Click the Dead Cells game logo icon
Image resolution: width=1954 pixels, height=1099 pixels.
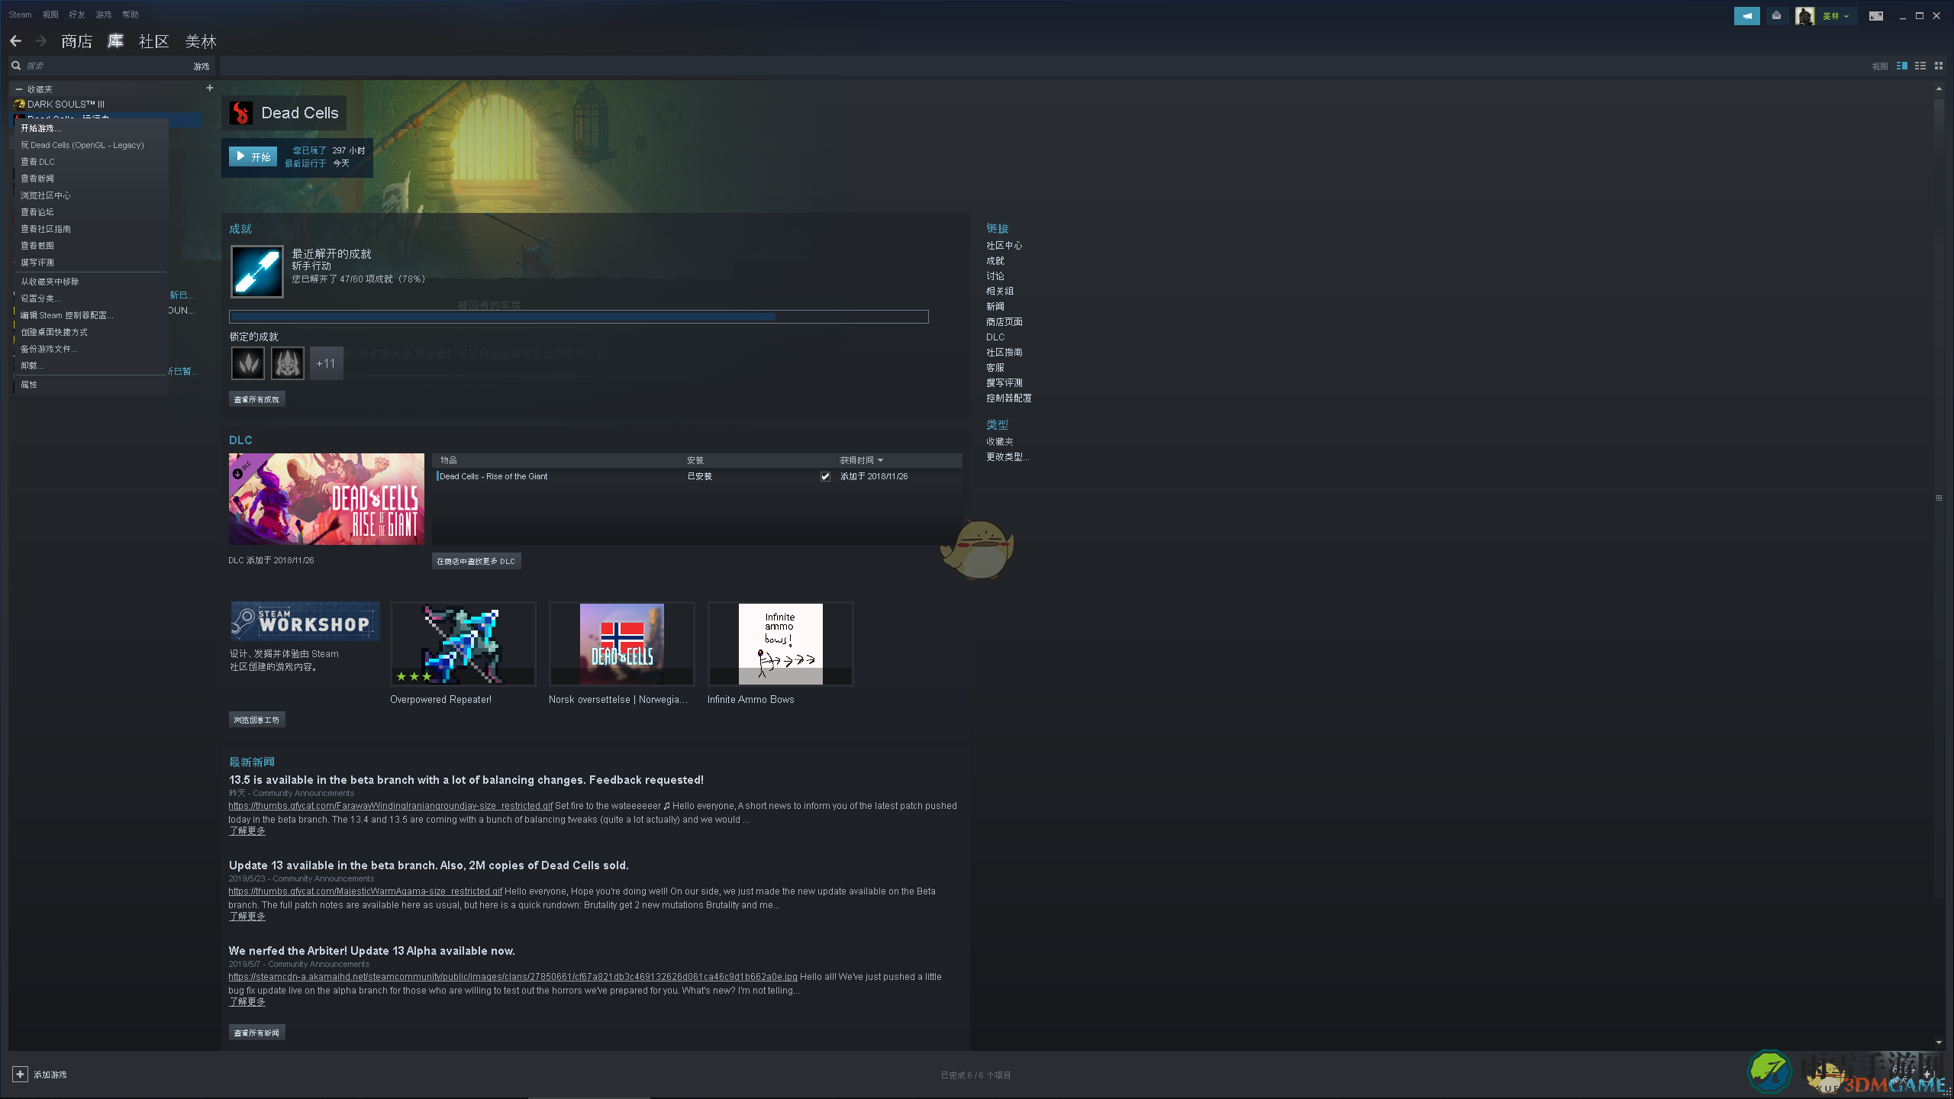point(241,113)
